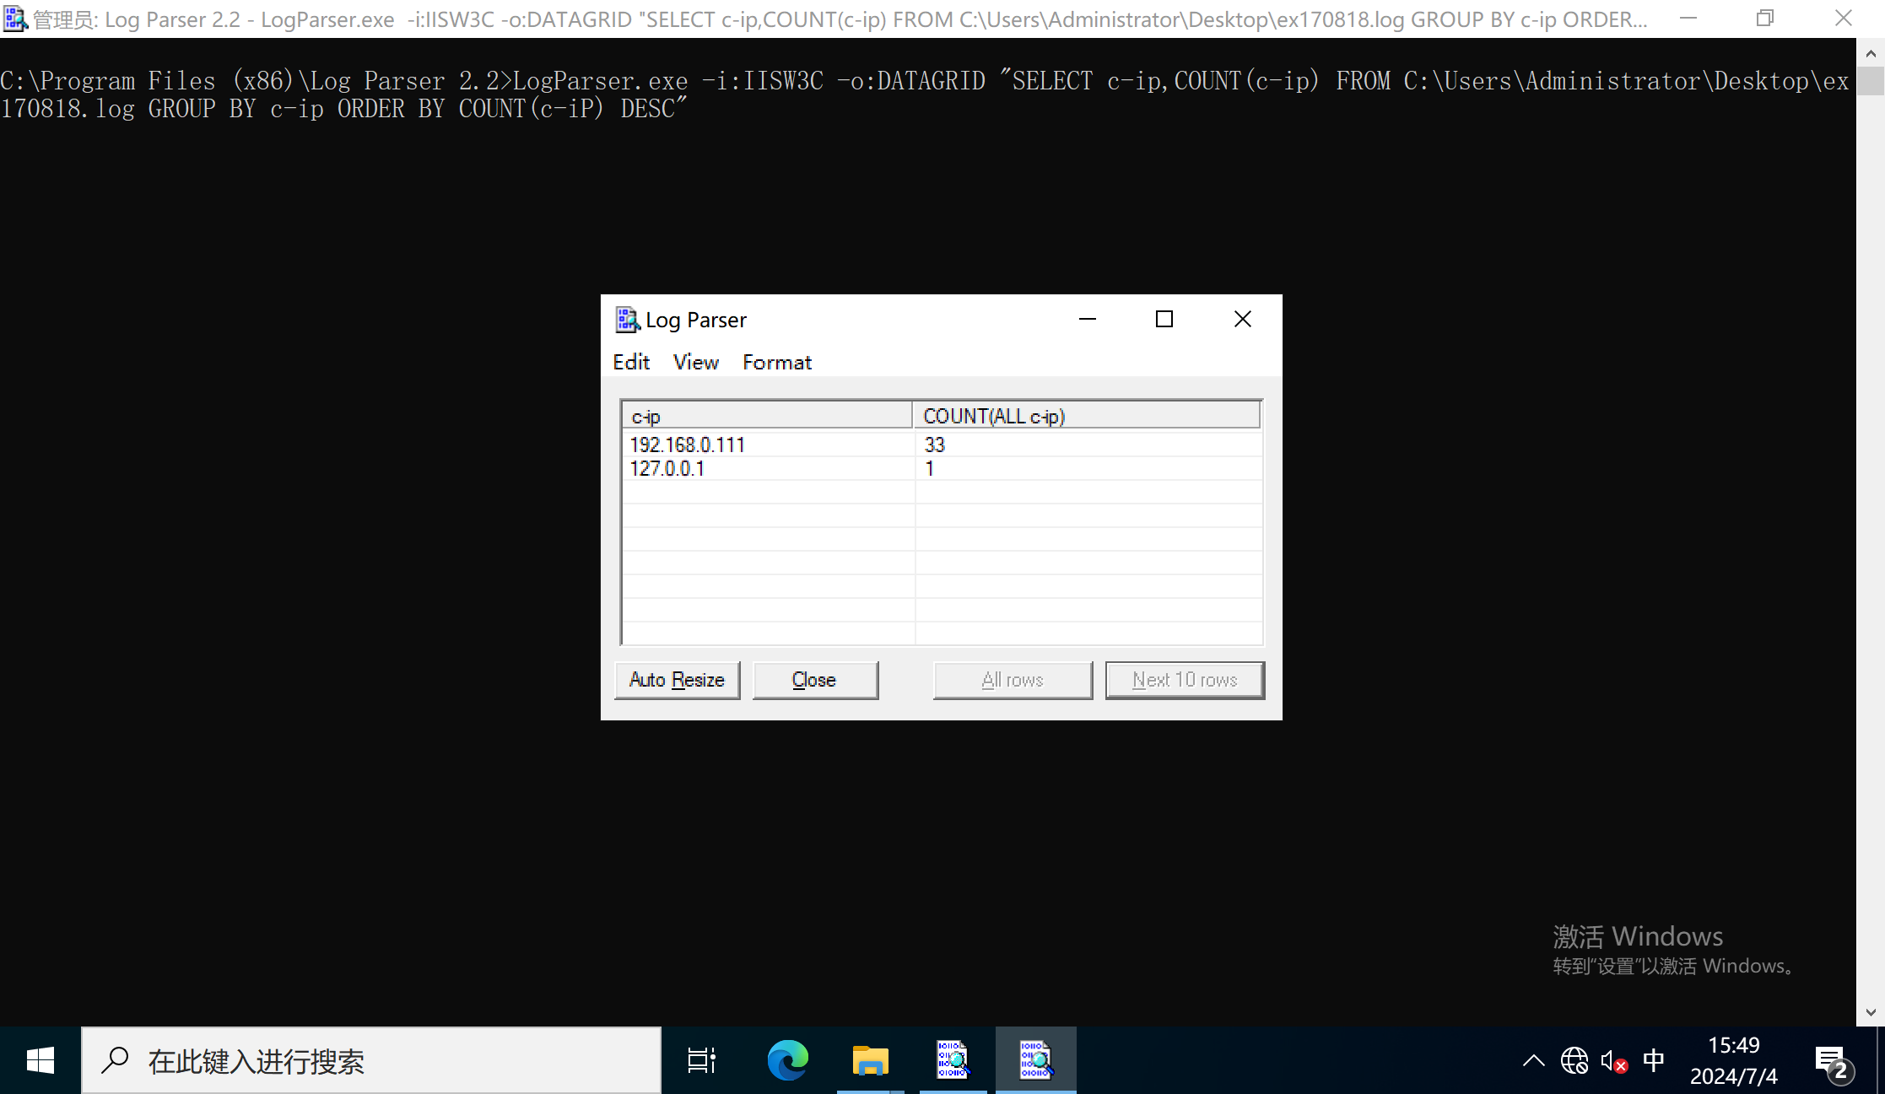Restore down the command prompt window
Image resolution: width=1885 pixels, height=1094 pixels.
(1765, 19)
